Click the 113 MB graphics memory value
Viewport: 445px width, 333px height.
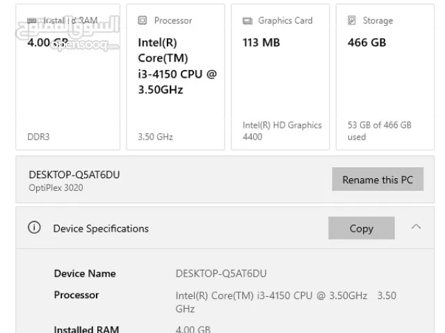click(261, 42)
